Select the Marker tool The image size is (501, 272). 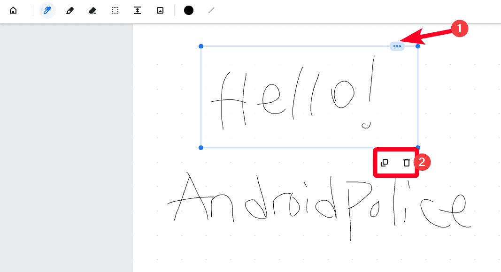[x=69, y=10]
